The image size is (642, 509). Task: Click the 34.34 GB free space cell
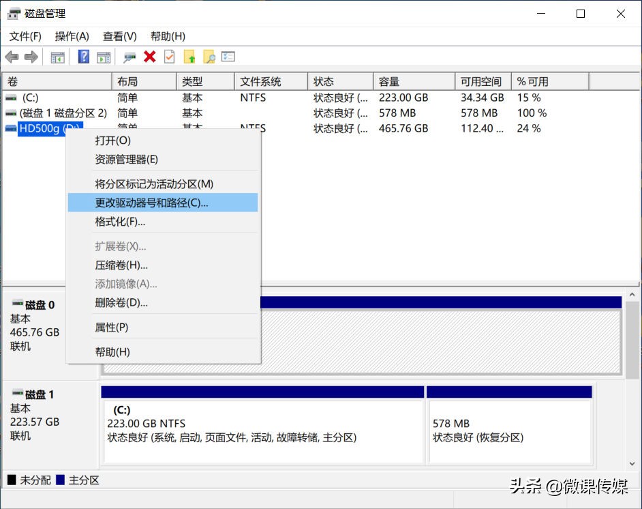483,98
